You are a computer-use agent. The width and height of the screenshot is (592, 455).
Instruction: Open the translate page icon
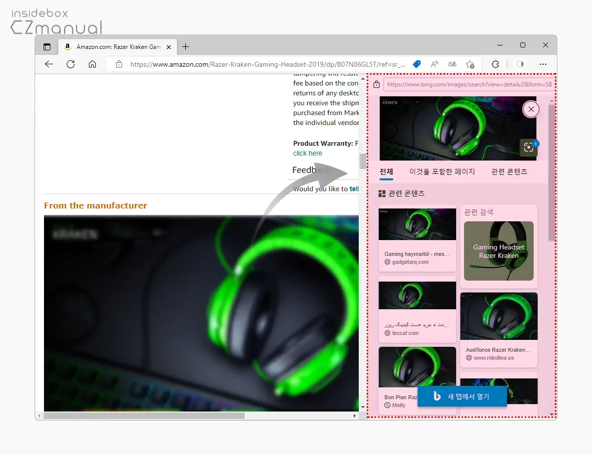[x=452, y=64]
